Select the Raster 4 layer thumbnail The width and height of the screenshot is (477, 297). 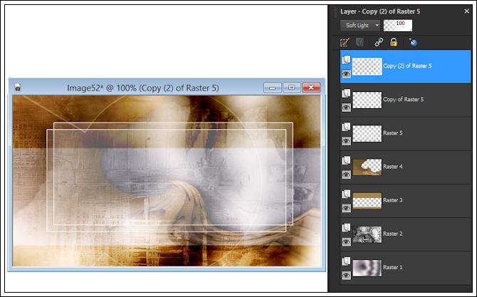[x=367, y=167]
